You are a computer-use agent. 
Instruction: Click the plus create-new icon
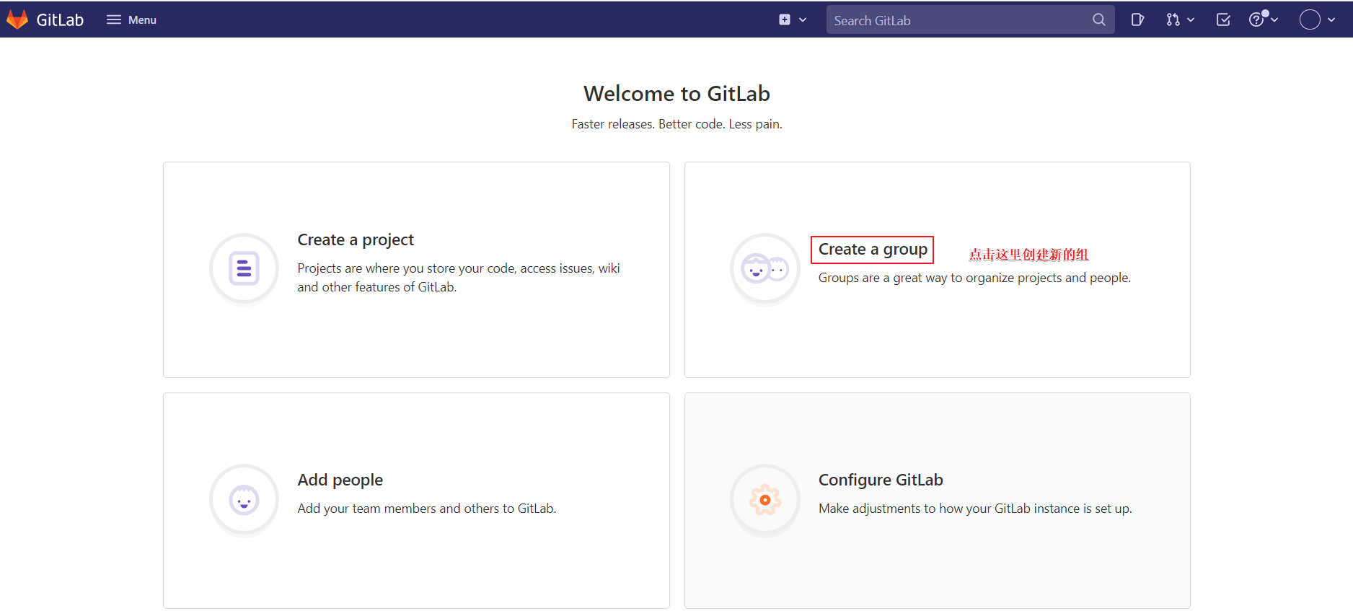coord(785,20)
